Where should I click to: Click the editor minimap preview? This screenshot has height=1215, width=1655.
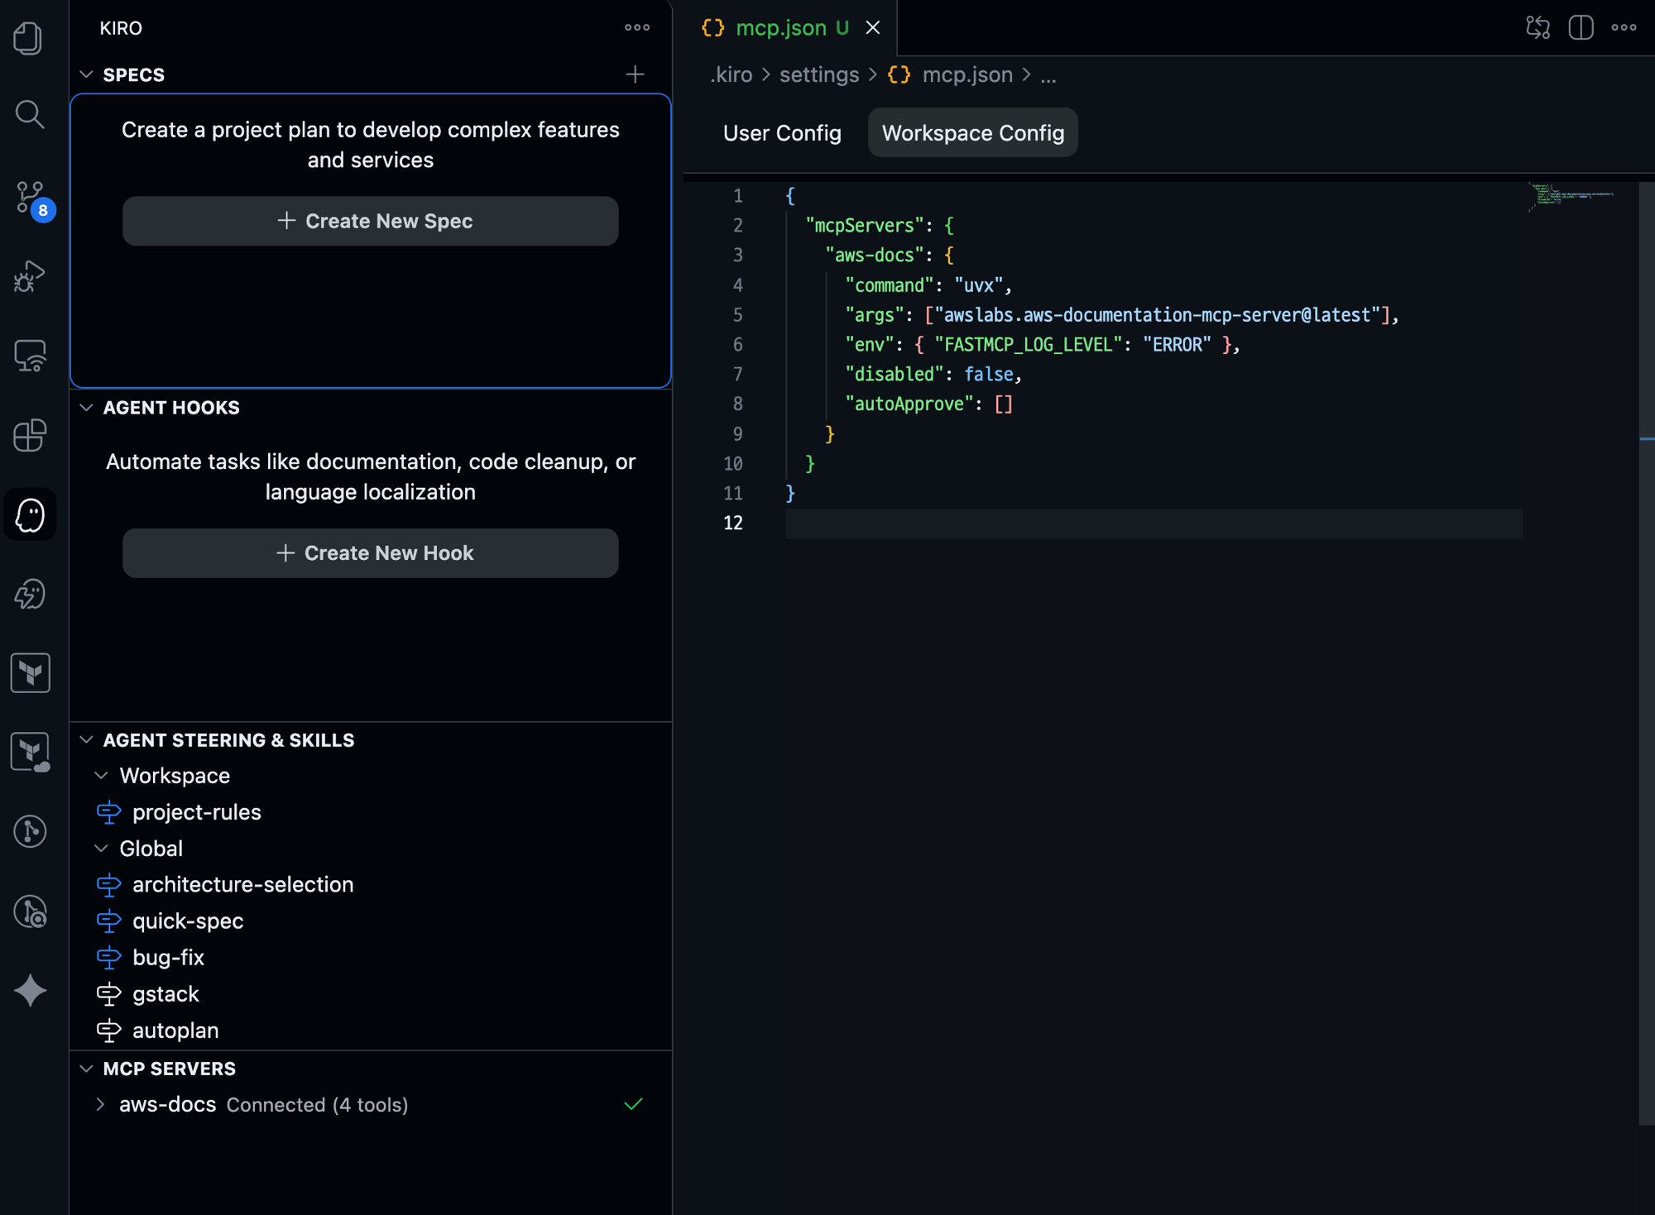click(1571, 197)
